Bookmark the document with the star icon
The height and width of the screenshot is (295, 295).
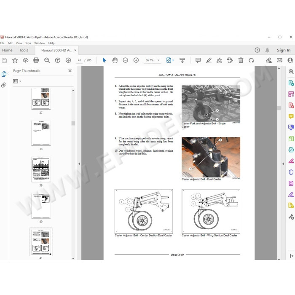coord(15,60)
